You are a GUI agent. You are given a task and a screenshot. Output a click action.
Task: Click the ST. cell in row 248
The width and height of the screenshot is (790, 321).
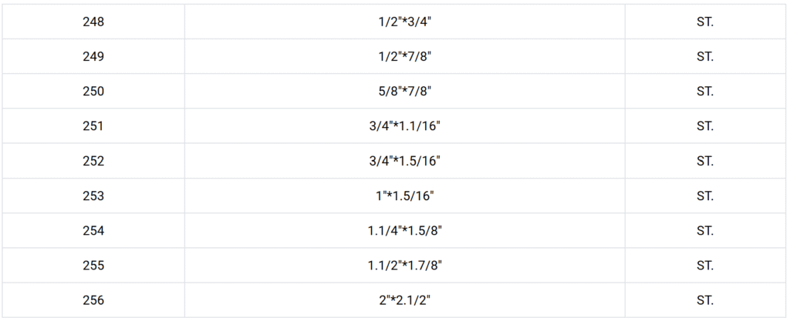(704, 22)
